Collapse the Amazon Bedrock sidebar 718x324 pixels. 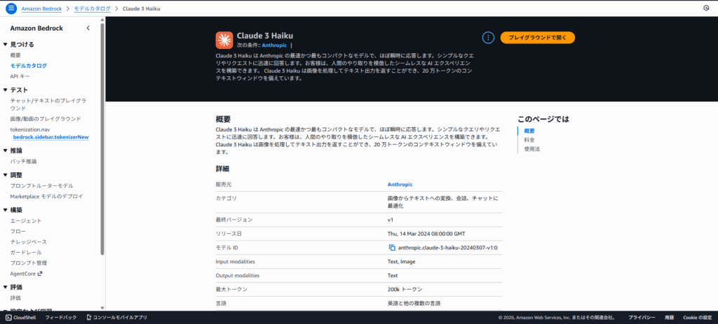point(88,28)
